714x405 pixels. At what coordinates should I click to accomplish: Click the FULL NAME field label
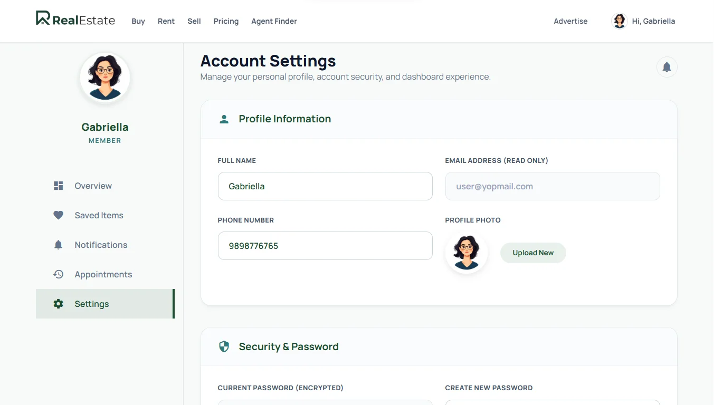(x=237, y=161)
